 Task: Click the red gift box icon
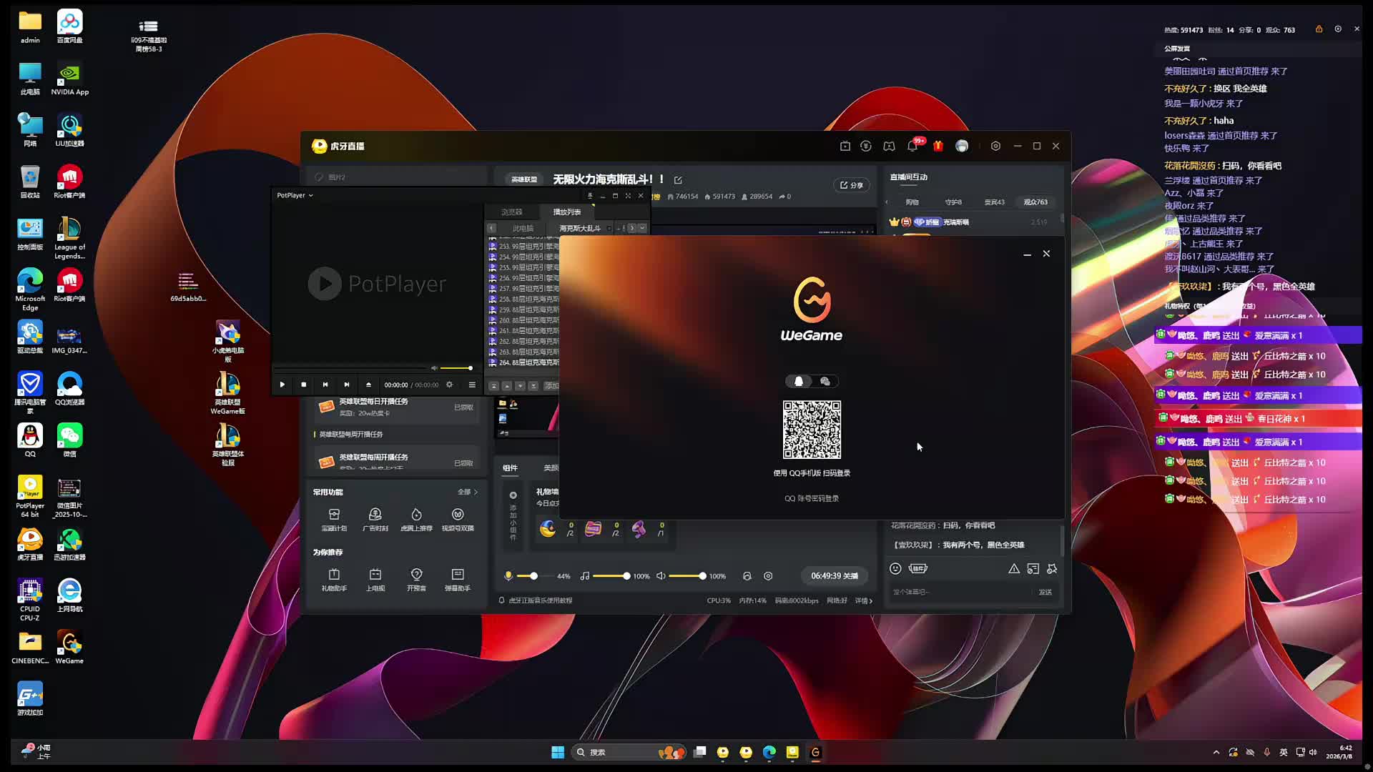938,146
